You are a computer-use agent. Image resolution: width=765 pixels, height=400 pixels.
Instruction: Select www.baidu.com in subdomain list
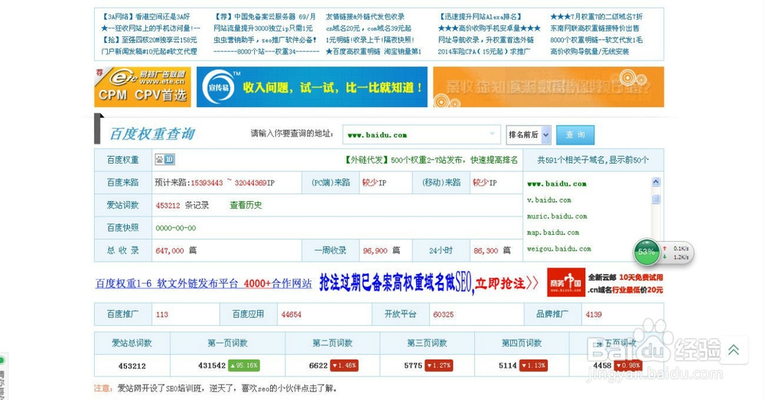pyautogui.click(x=557, y=184)
